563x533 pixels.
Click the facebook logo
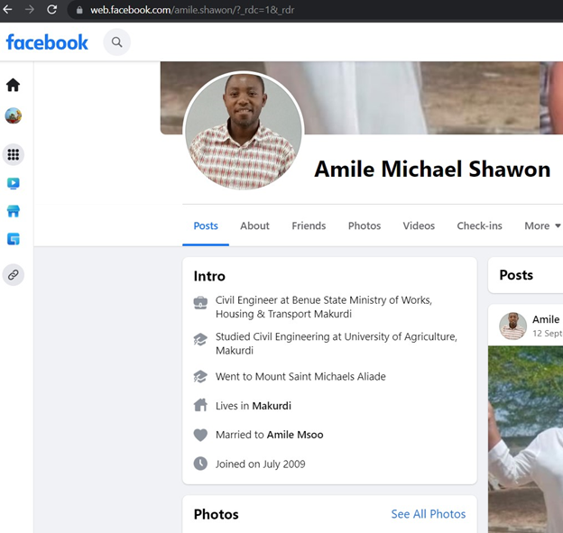coord(47,42)
